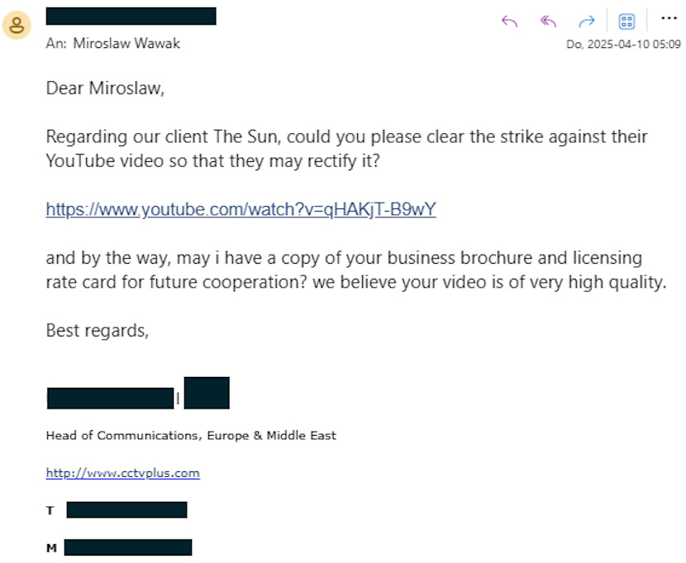
Task: Click the "Best regards," line
Action: pyautogui.click(x=98, y=331)
